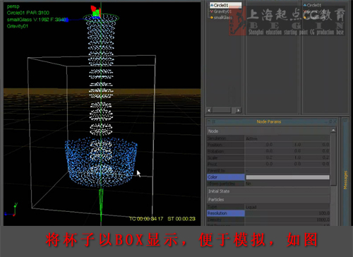Open the Messages side tab
353x257 pixels.
point(345,180)
